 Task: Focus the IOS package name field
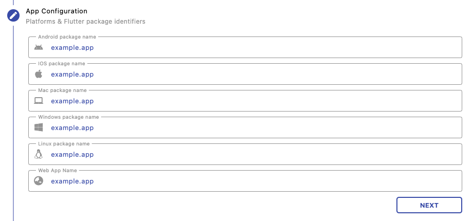coord(252,75)
